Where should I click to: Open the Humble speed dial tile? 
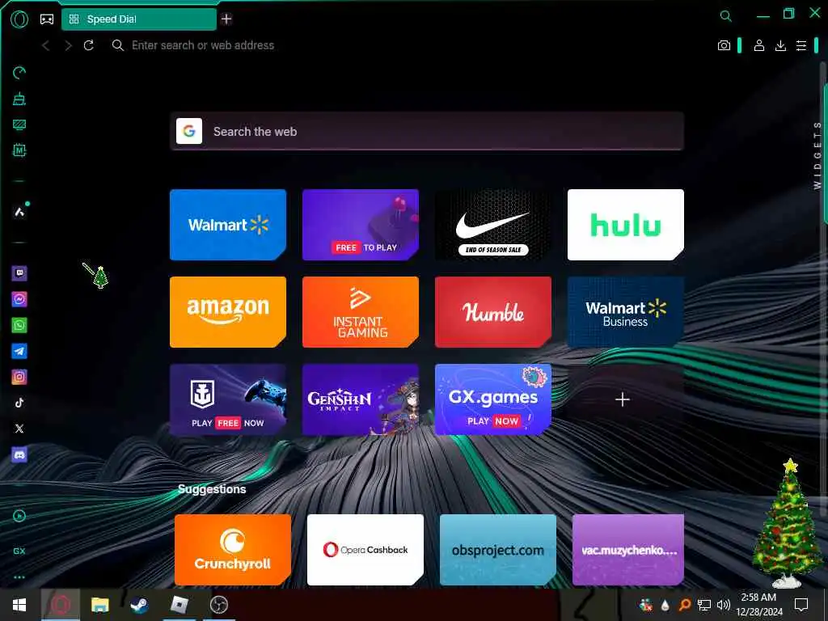(493, 312)
